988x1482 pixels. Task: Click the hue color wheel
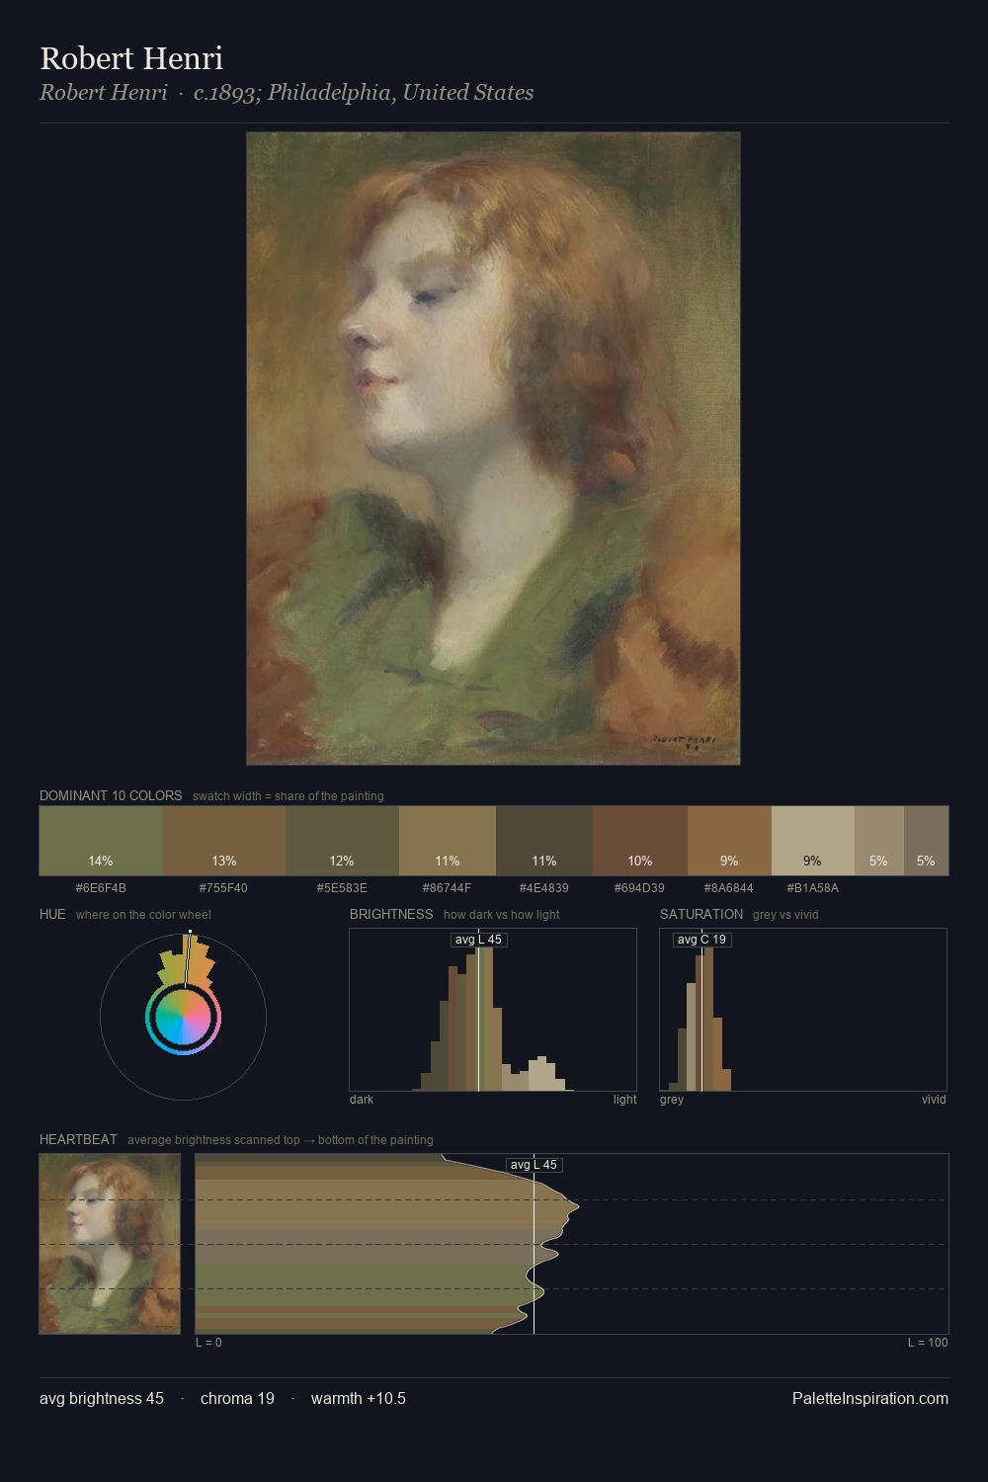183,1017
